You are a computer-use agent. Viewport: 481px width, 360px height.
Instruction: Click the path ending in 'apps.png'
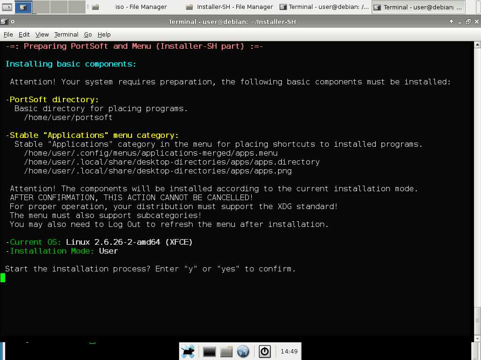(158, 171)
